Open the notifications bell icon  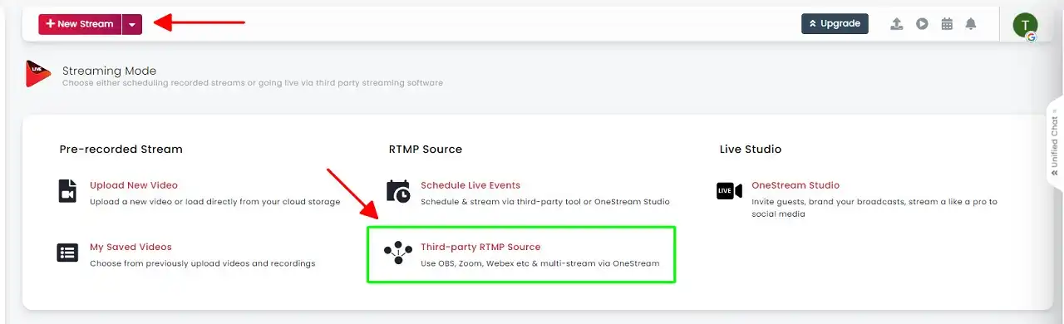point(971,24)
